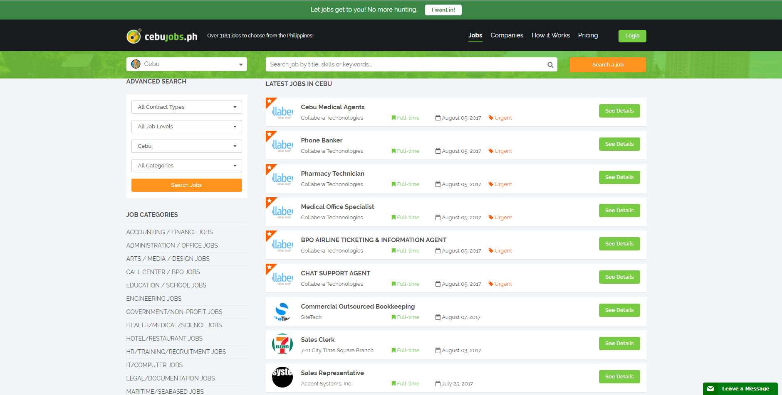782x395 pixels.
Task: See Details for Commercial Outsourced Bookkeeping
Action: tap(619, 310)
